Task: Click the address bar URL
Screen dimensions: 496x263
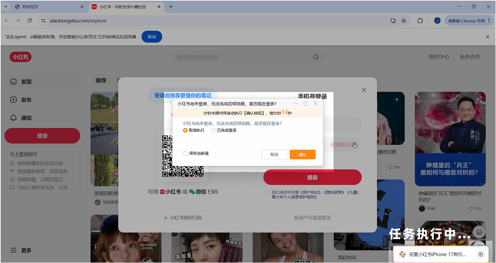Action: click(x=78, y=21)
